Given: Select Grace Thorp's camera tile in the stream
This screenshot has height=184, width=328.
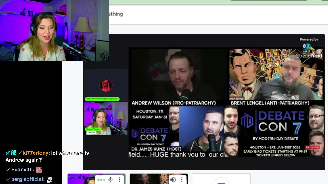Looking at the screenshot, I should pyautogui.click(x=106, y=119).
